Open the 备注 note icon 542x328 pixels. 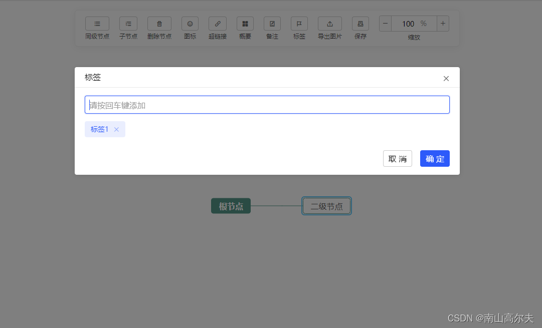(272, 24)
